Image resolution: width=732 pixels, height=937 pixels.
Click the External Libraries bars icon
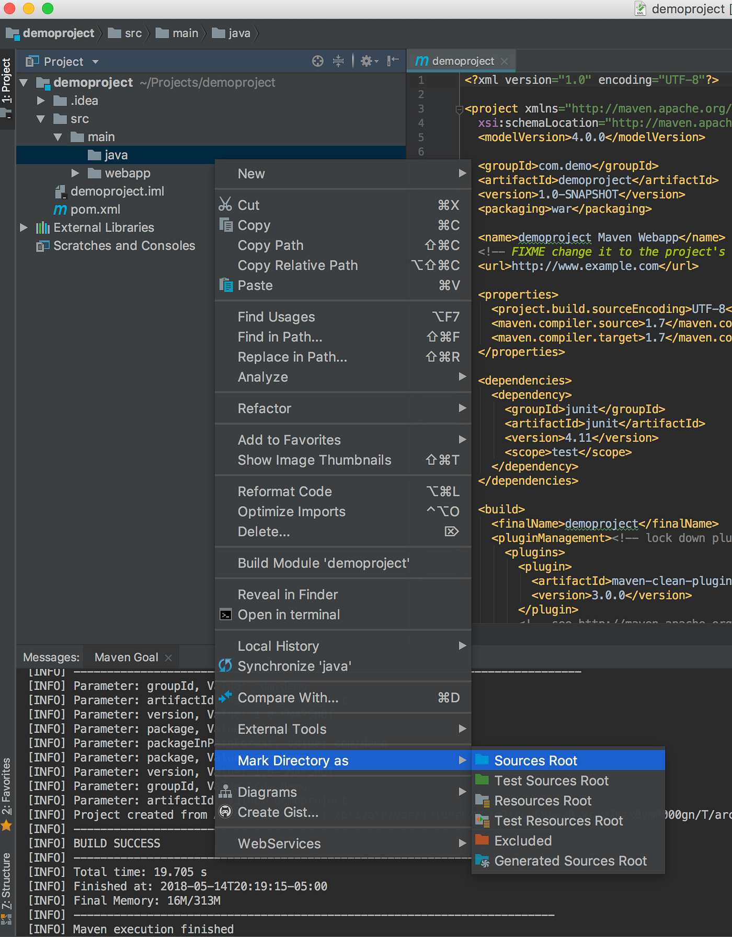(x=43, y=227)
